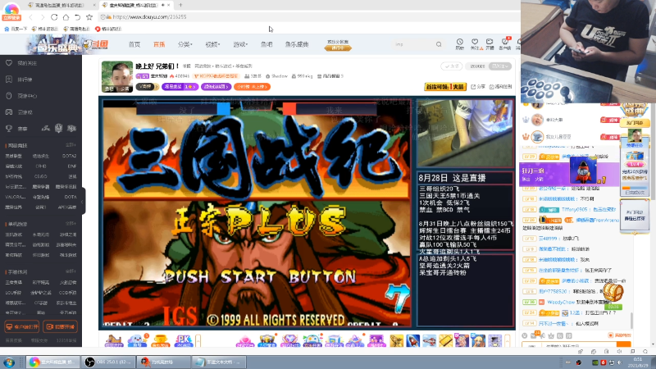Viewport: 656px width, 369px height.
Task: Click the browser back arrow
Action: pyautogui.click(x=30, y=17)
